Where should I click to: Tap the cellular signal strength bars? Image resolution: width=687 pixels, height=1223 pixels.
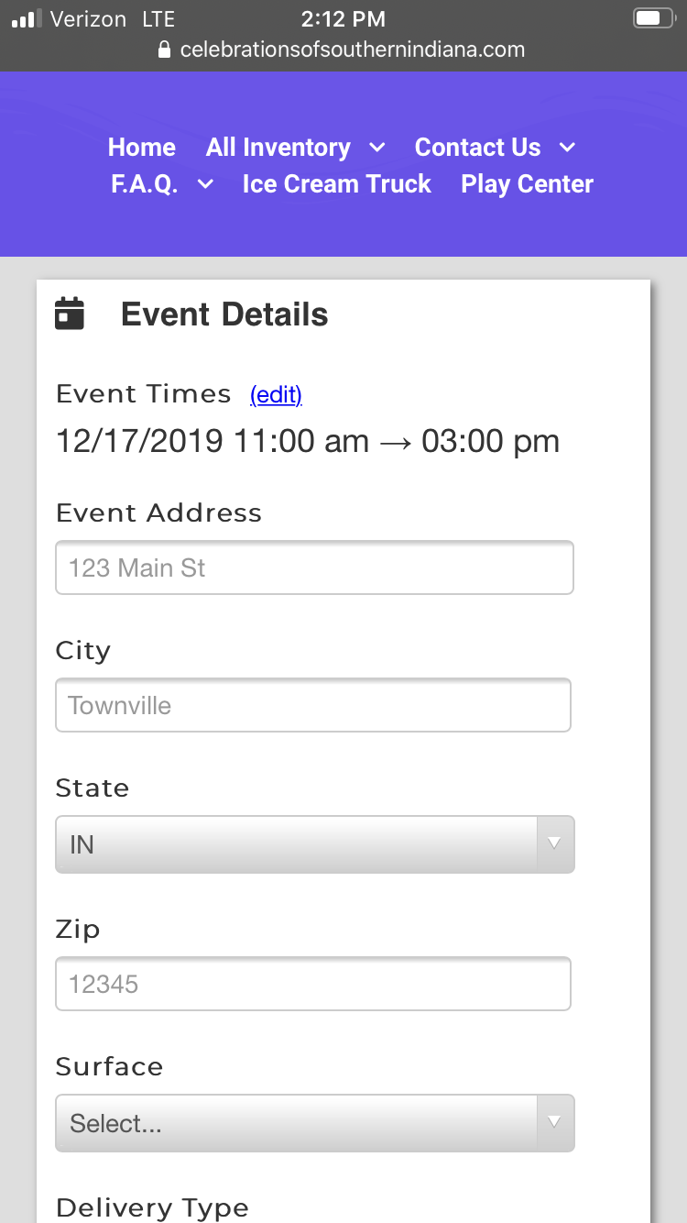(x=27, y=18)
